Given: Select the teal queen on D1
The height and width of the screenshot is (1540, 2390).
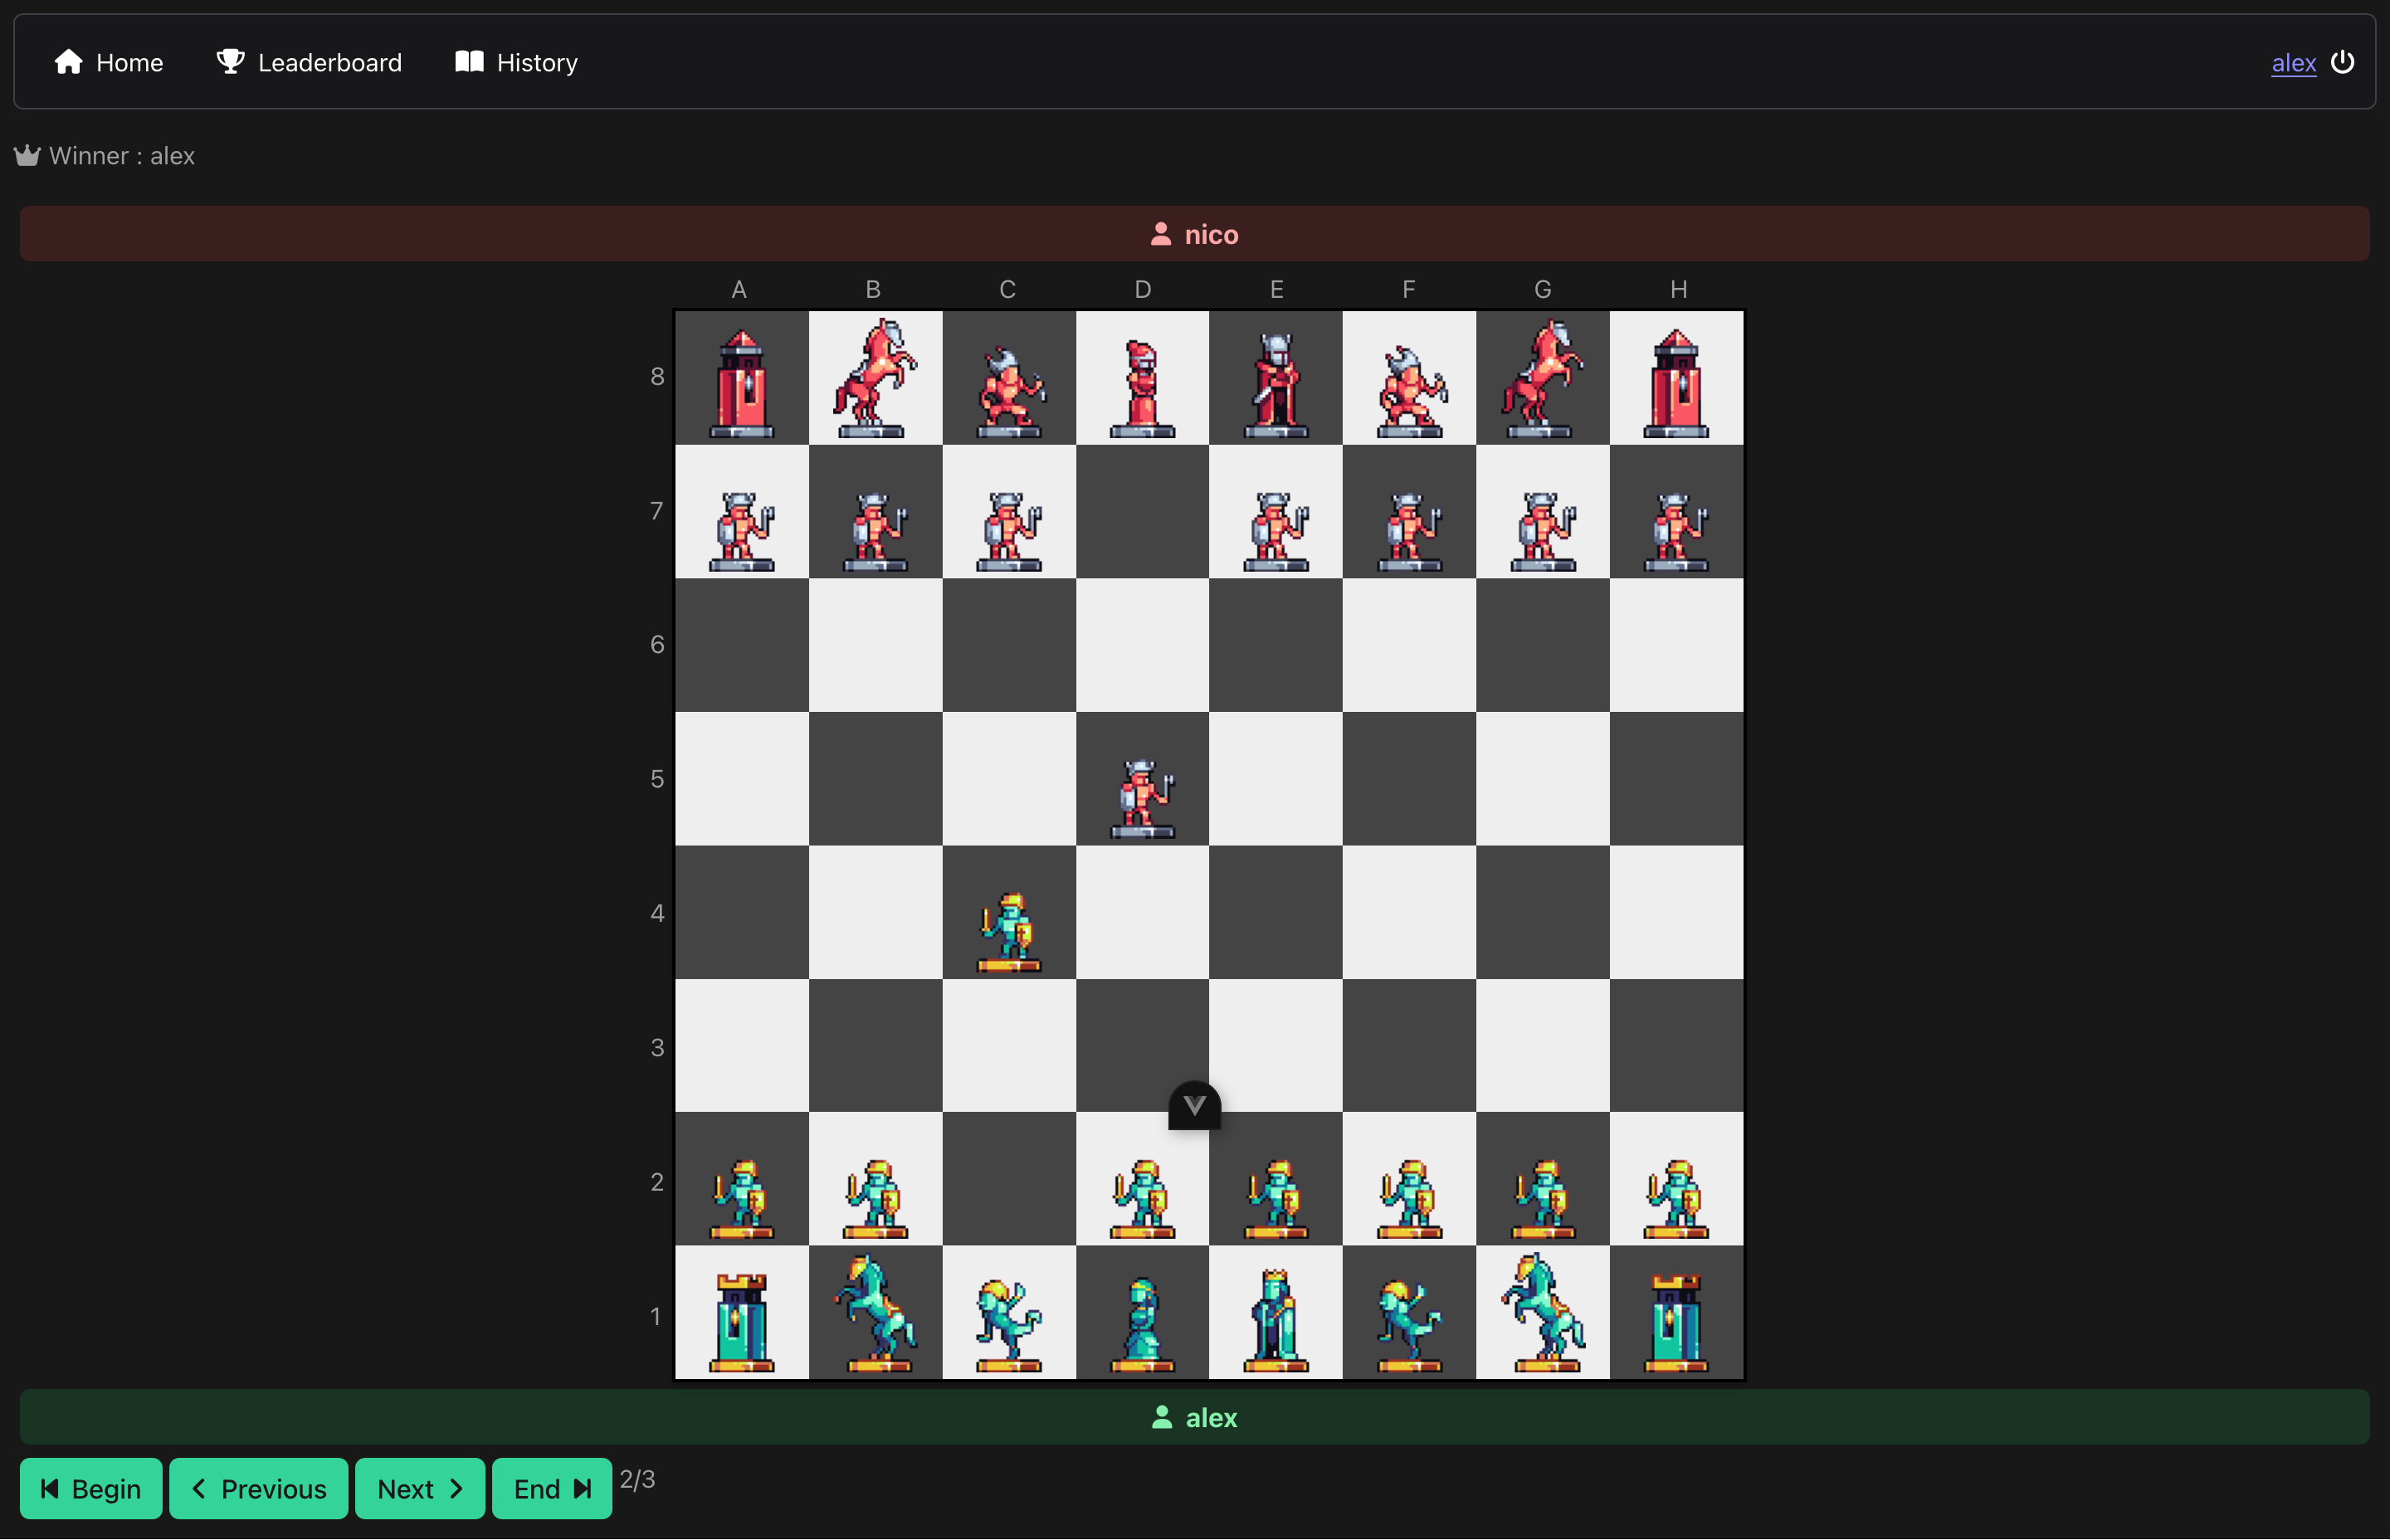Looking at the screenshot, I should (1142, 1322).
